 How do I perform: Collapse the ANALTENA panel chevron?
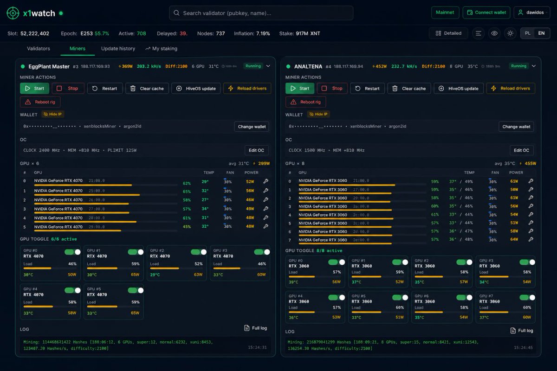tap(533, 66)
